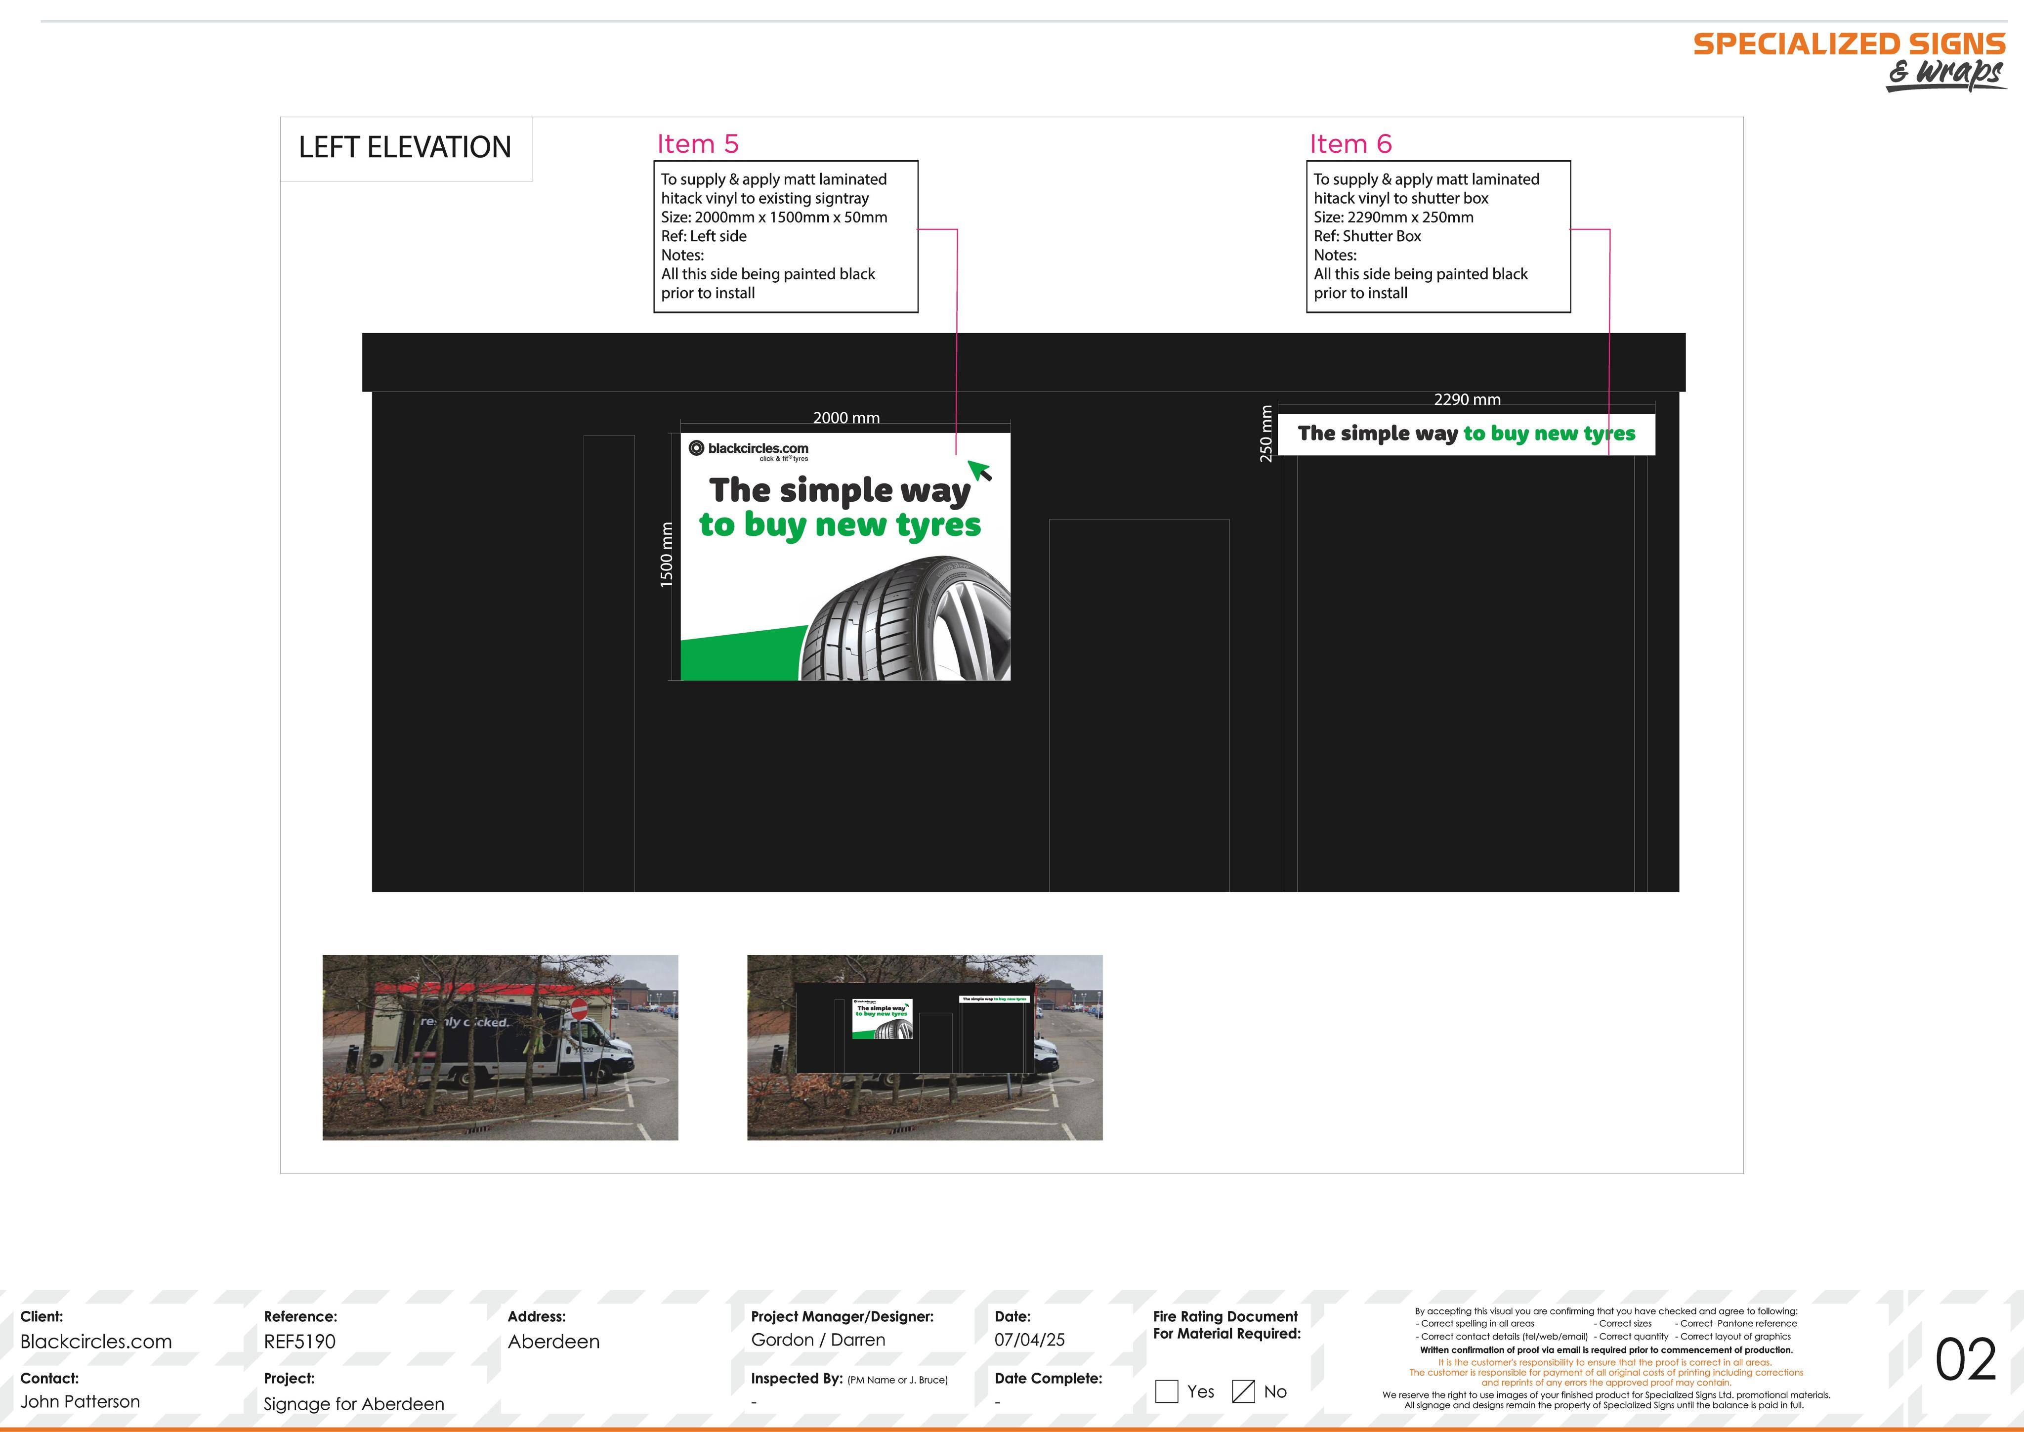This screenshot has width=2024, height=1432.
Task: Click the Item 5 heading
Action: [x=697, y=144]
